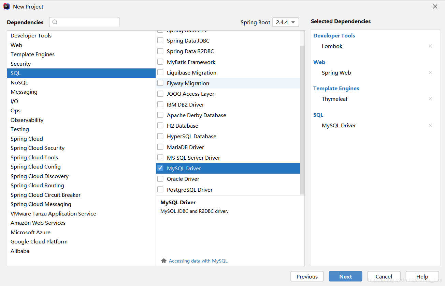Check the Spring Data R2DBC checkbox
445x286 pixels.
160,51
